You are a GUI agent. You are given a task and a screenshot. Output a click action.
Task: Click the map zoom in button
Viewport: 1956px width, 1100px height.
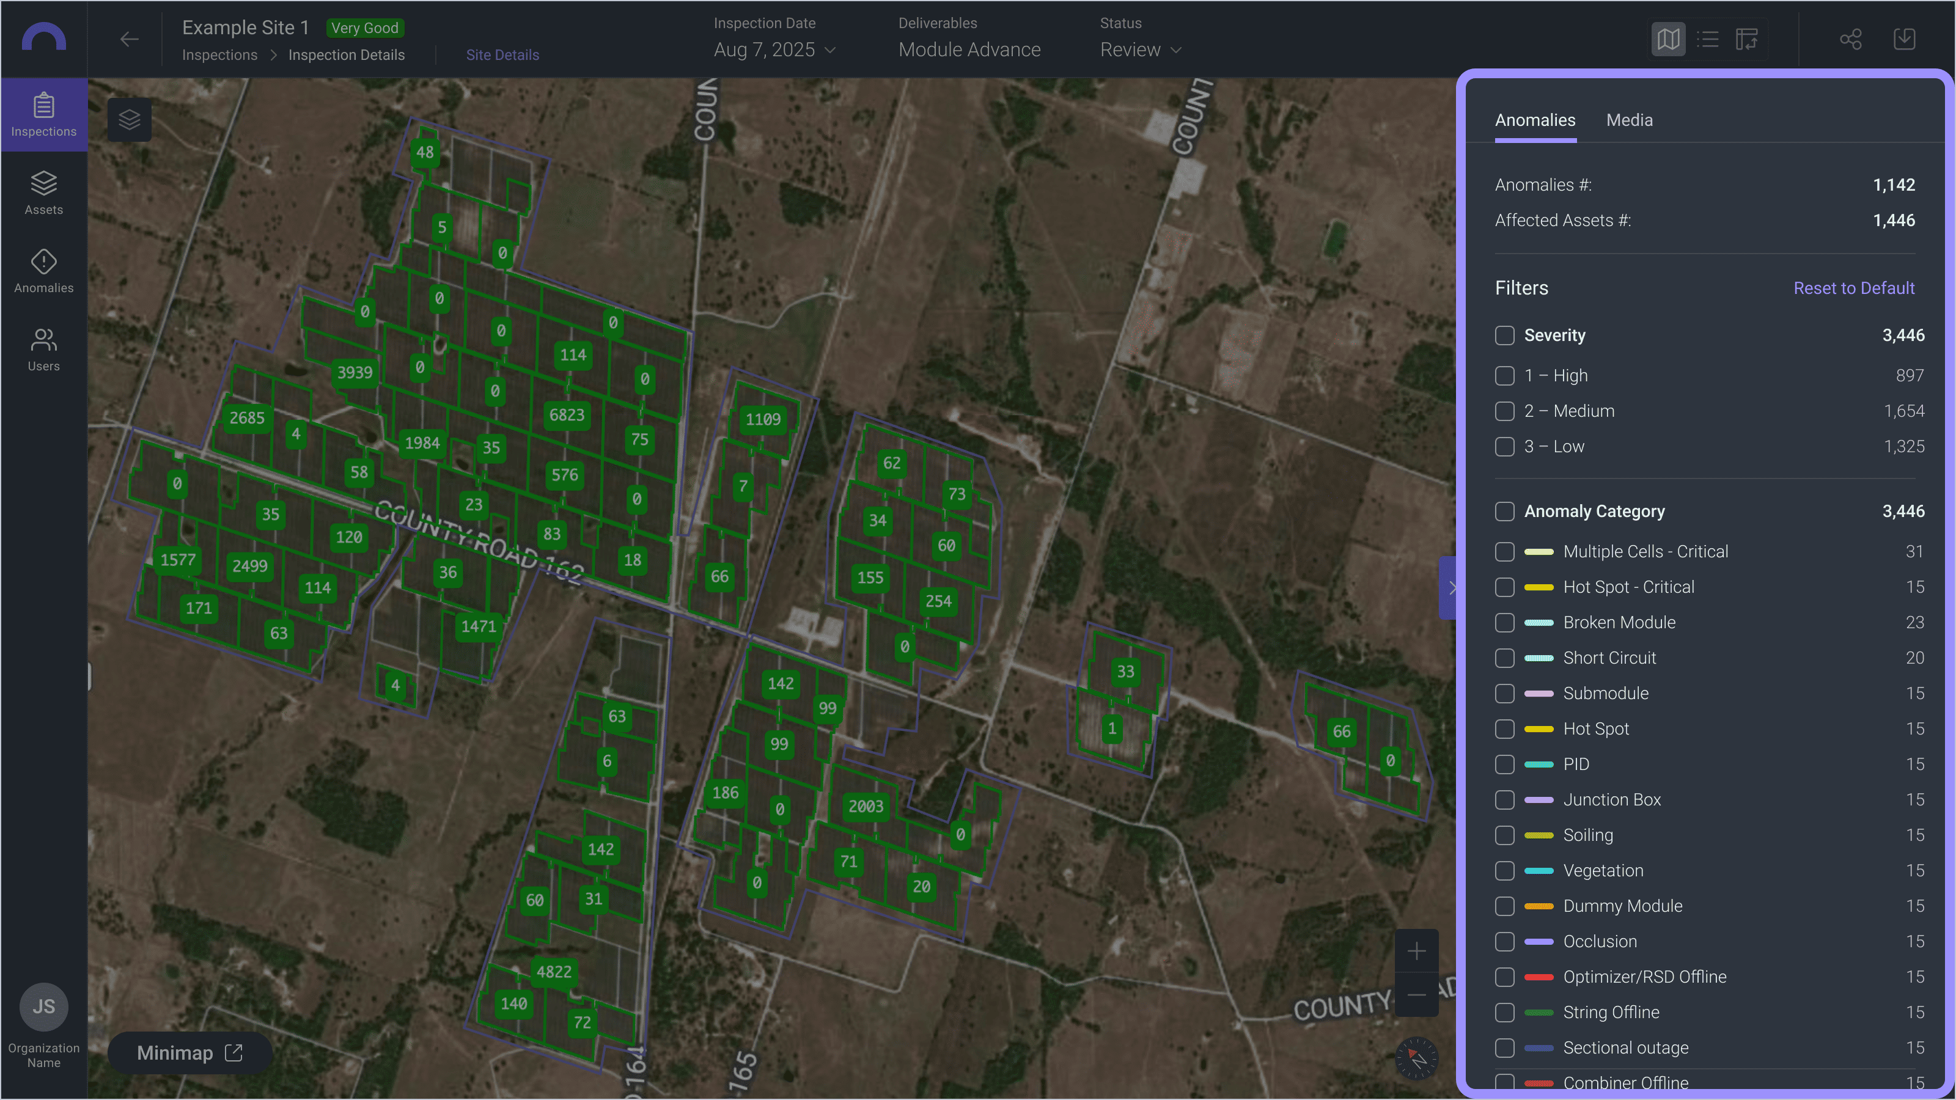[1416, 952]
